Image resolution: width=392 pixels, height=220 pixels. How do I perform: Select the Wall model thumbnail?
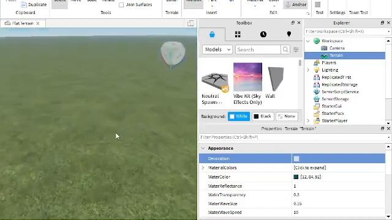point(276,79)
